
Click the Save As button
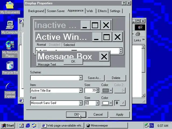[94, 78]
